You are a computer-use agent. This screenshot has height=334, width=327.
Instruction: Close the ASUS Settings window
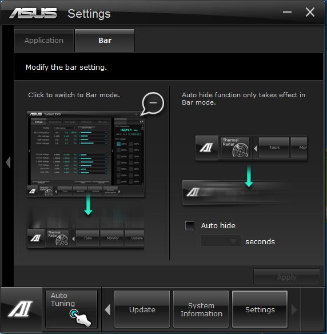(310, 12)
